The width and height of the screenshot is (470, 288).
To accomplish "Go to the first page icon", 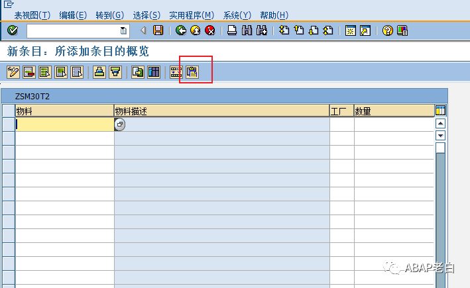I will pos(284,30).
